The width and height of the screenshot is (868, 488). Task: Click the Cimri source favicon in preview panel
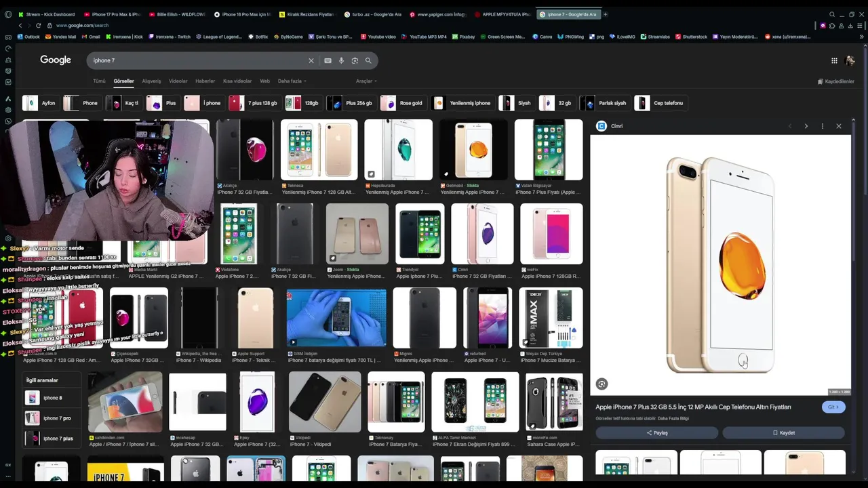click(601, 126)
